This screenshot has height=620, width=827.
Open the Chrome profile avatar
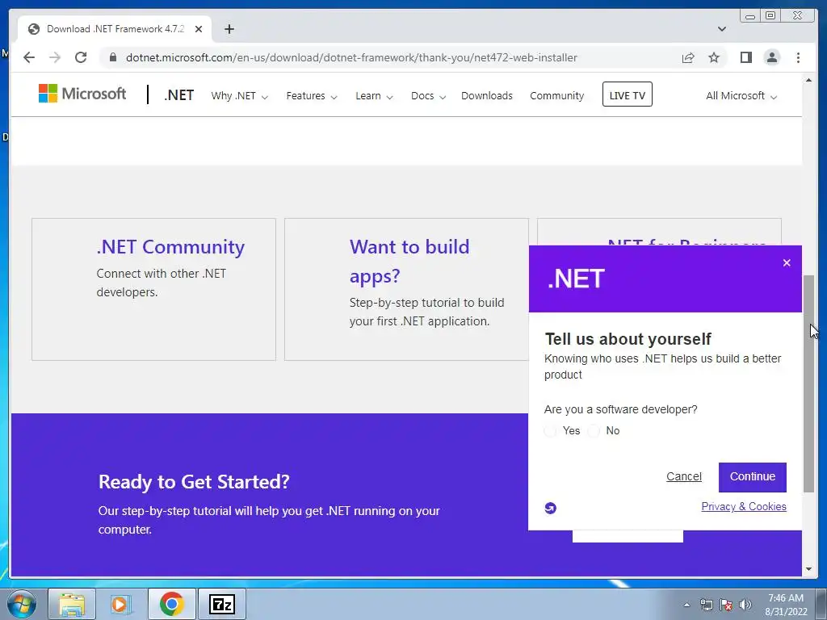[771, 57]
